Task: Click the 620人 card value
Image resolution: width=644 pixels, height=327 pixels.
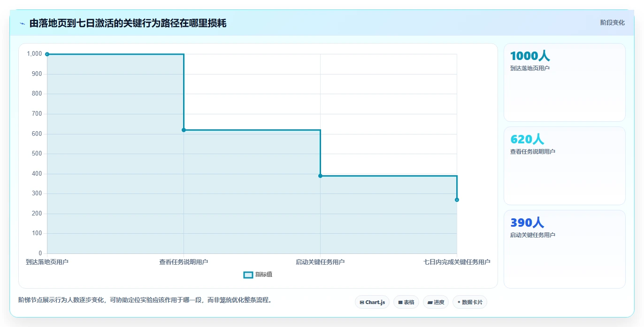Action: (527, 139)
